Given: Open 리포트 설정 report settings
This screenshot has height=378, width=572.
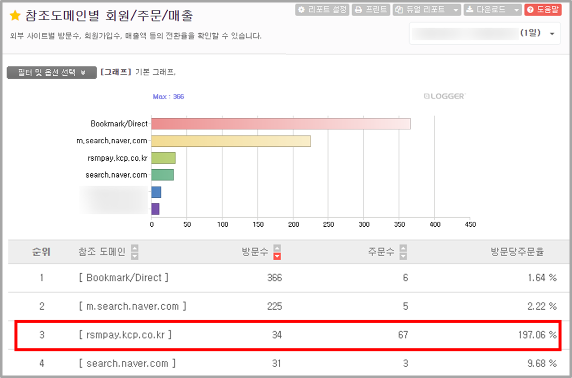Looking at the screenshot, I should [322, 9].
